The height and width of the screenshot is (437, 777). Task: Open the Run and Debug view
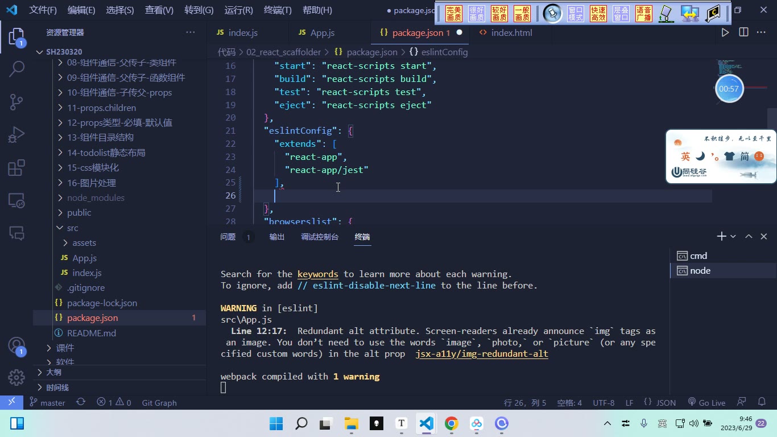click(x=16, y=135)
